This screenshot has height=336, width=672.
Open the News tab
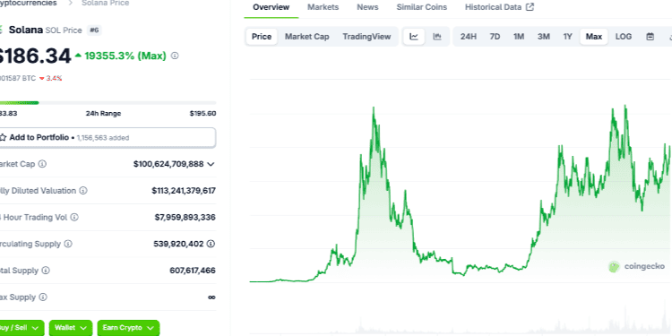[367, 7]
